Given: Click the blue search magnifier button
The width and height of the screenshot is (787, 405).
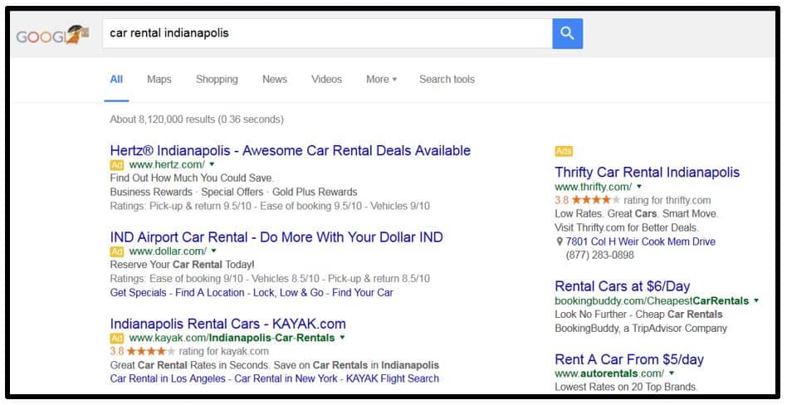Looking at the screenshot, I should (567, 34).
